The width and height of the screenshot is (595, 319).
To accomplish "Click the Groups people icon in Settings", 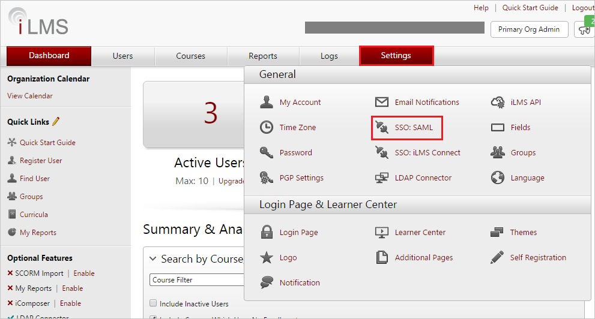I will coord(498,152).
